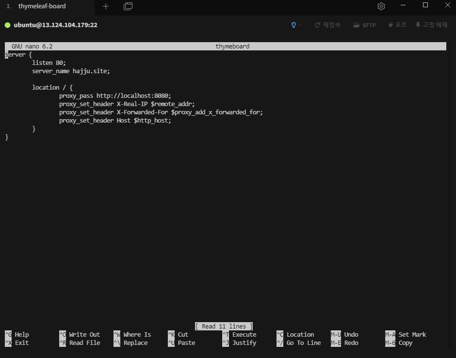Image resolution: width=456 pixels, height=358 pixels.
Task: Click the ^R Read File shortcut
Action: (x=80, y=343)
